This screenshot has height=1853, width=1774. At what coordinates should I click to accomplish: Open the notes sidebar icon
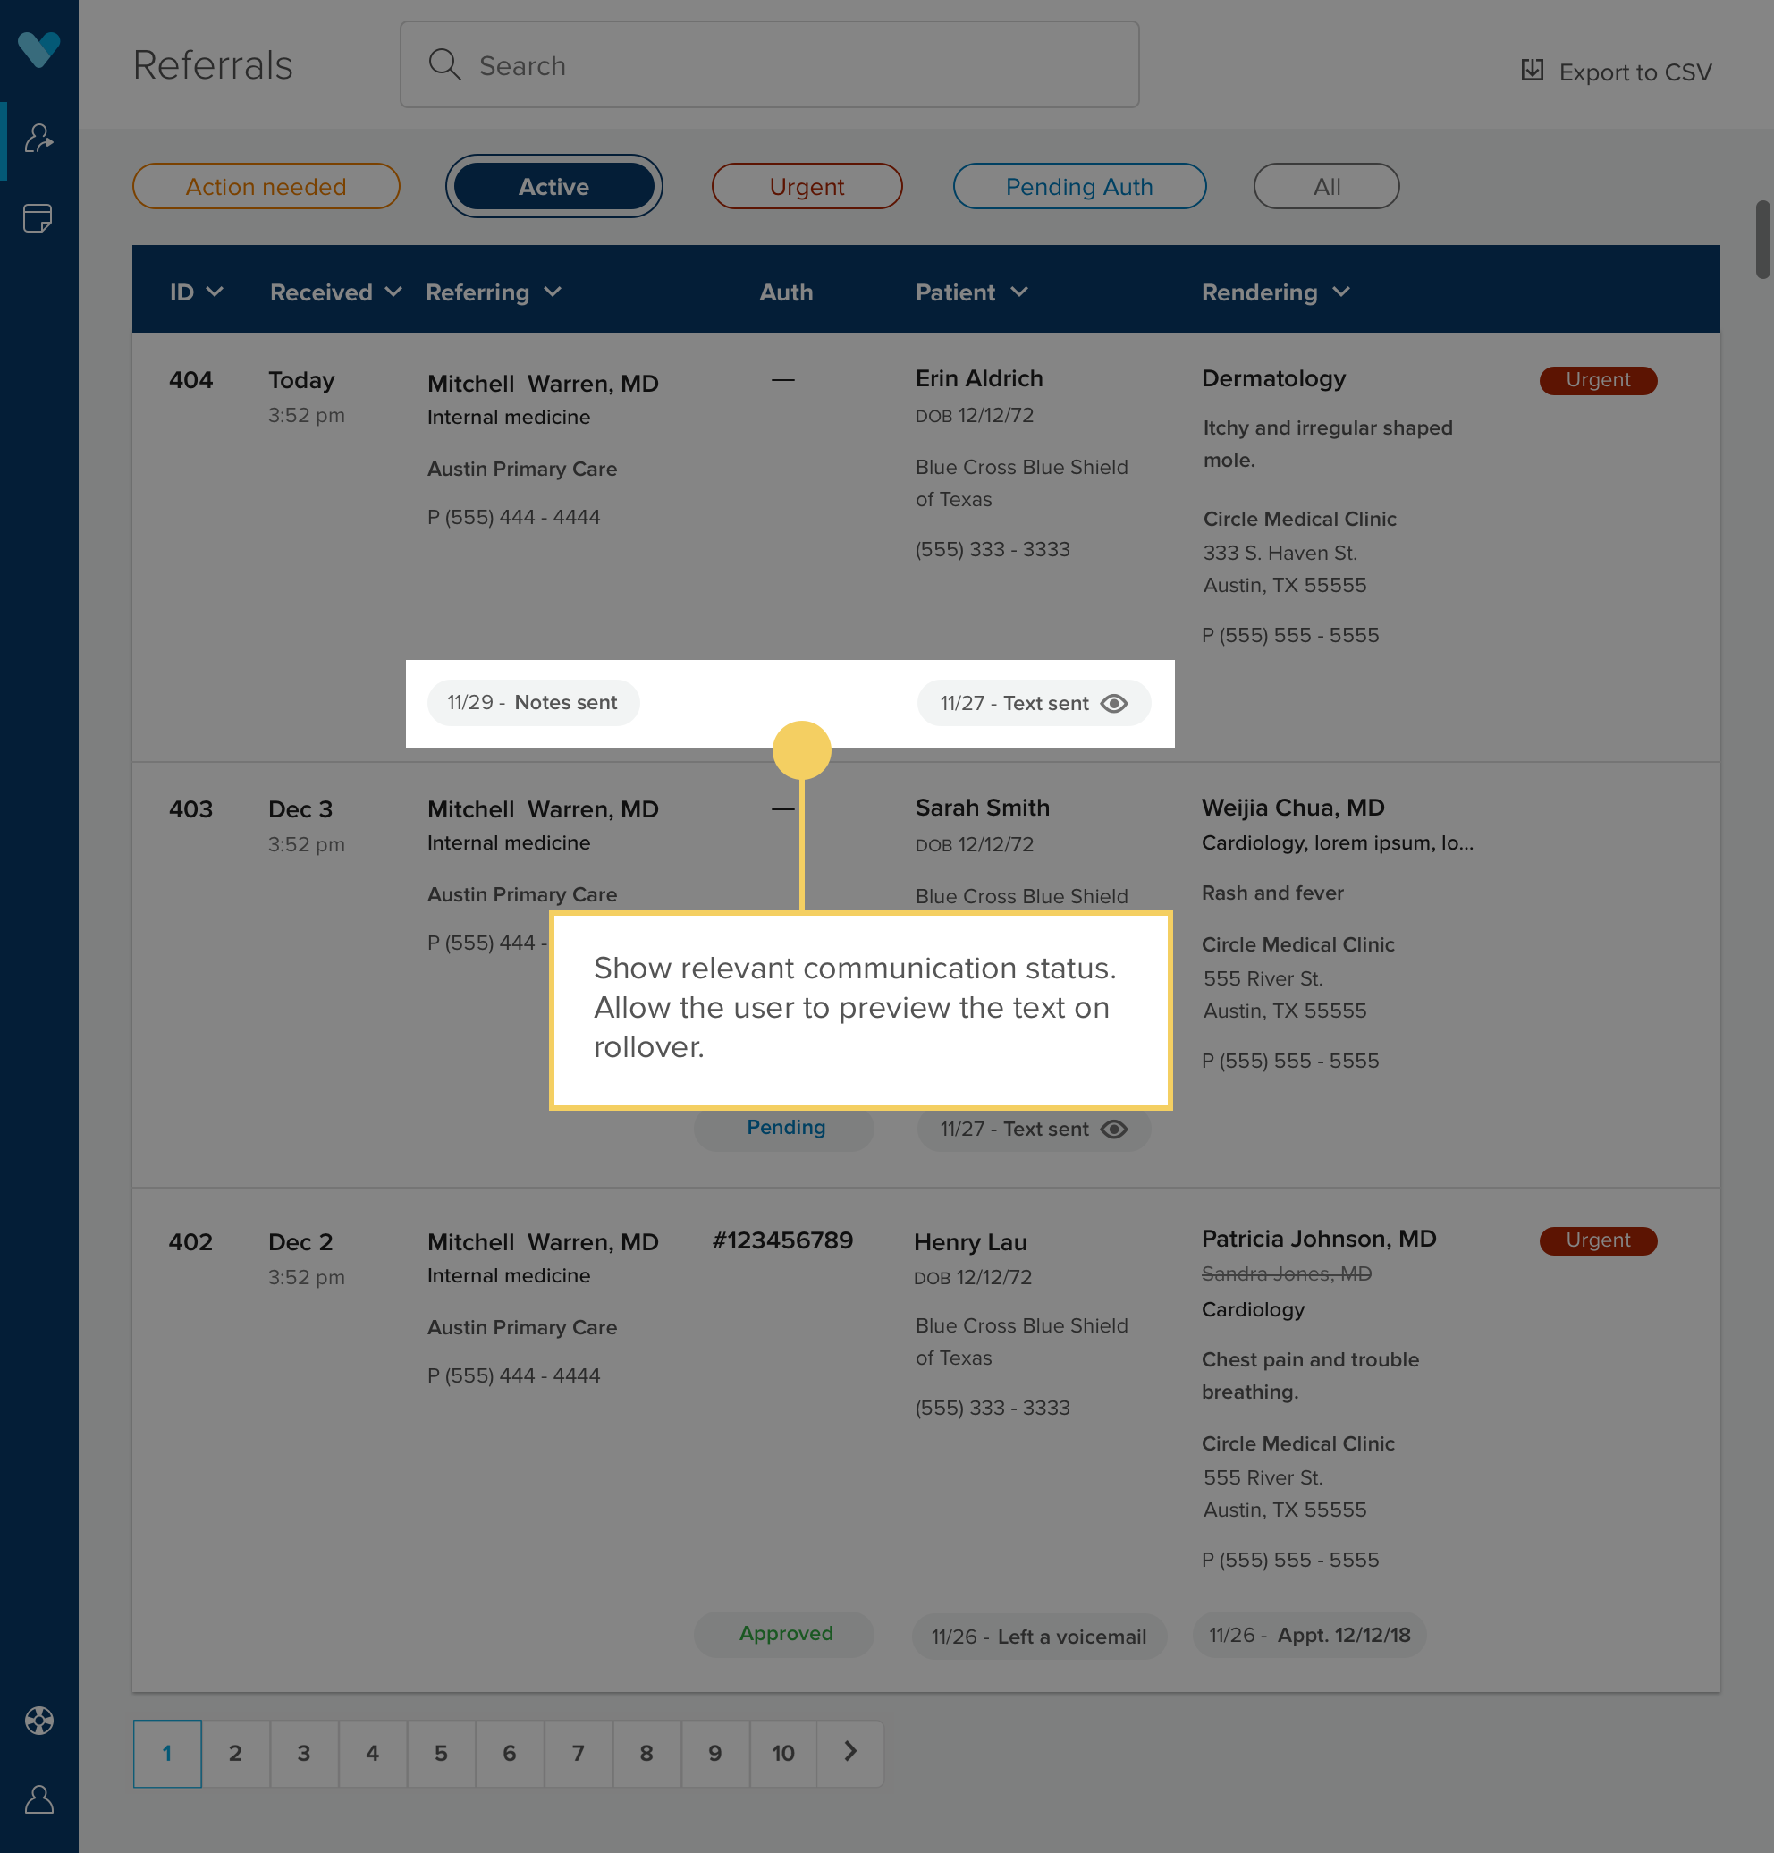[x=38, y=218]
